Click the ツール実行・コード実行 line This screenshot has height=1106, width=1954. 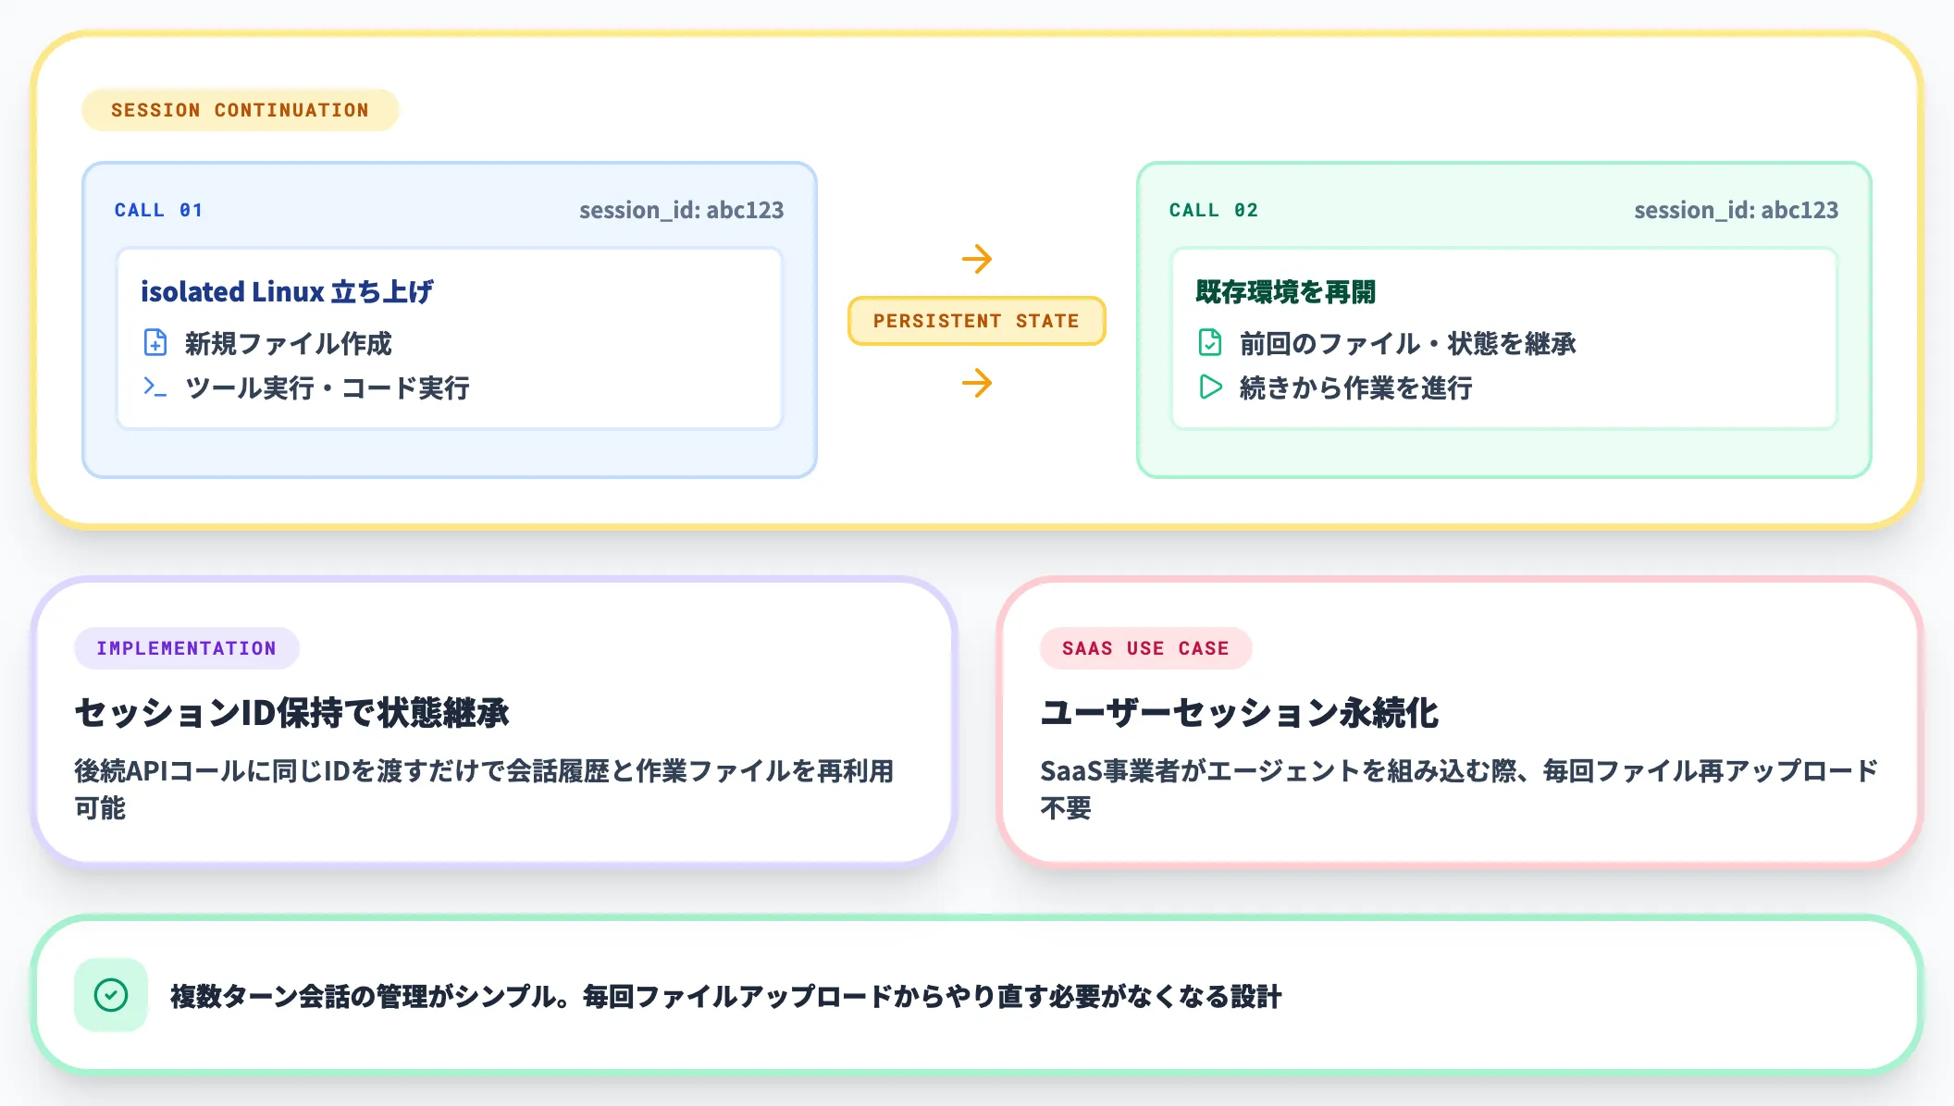click(328, 388)
